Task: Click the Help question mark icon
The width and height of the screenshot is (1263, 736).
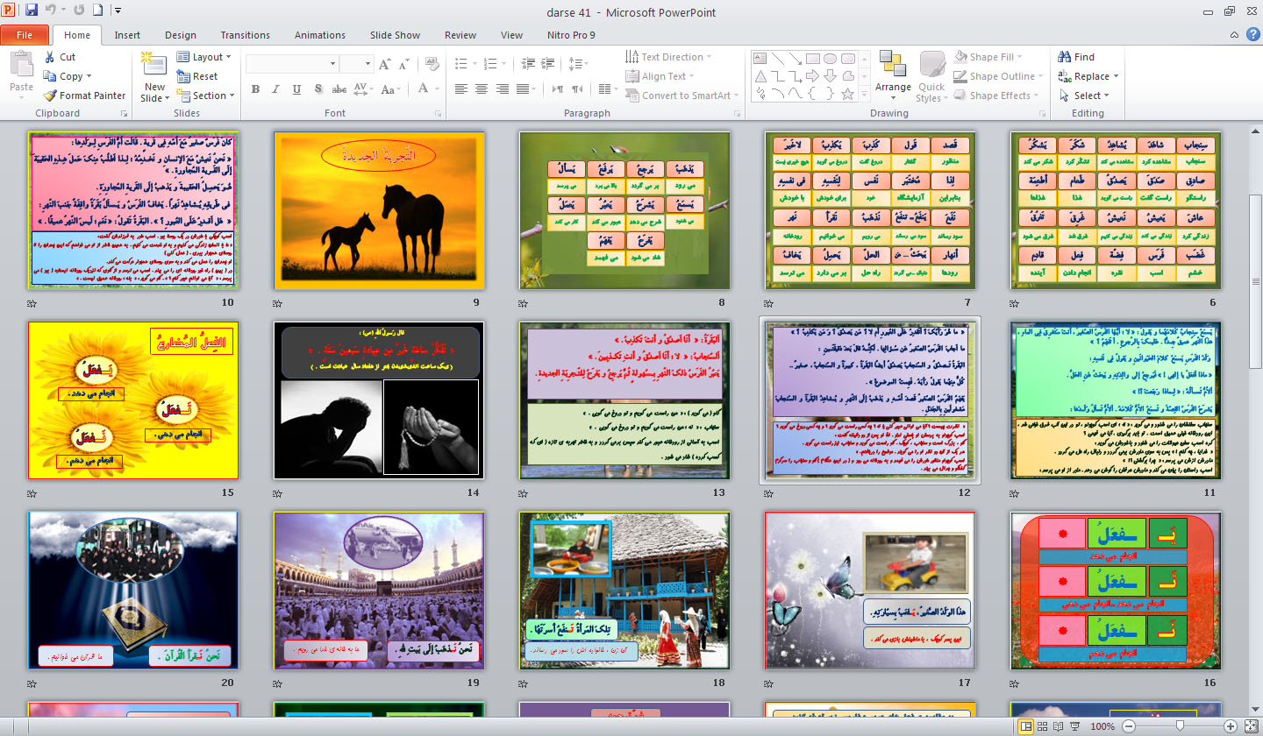Action: pos(1252,34)
